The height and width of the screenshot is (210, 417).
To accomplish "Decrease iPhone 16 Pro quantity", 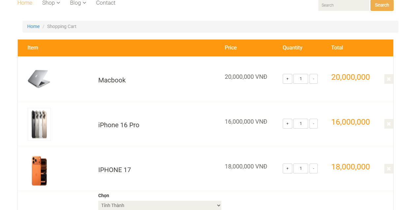I will click(x=313, y=124).
